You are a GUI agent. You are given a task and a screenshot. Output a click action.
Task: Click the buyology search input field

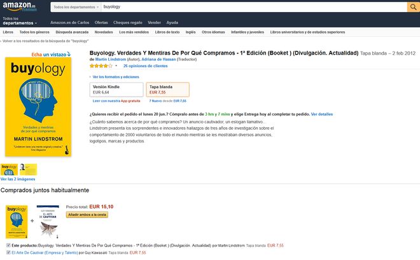point(254,7)
